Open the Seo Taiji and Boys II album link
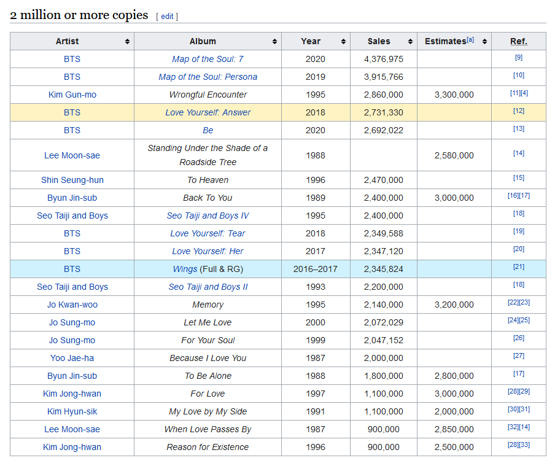 208,287
